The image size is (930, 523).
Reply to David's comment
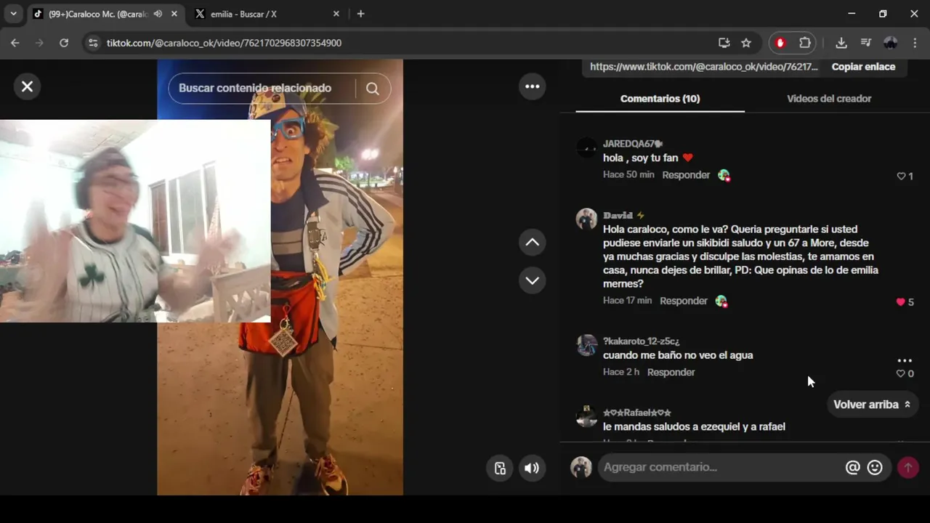[x=684, y=301]
